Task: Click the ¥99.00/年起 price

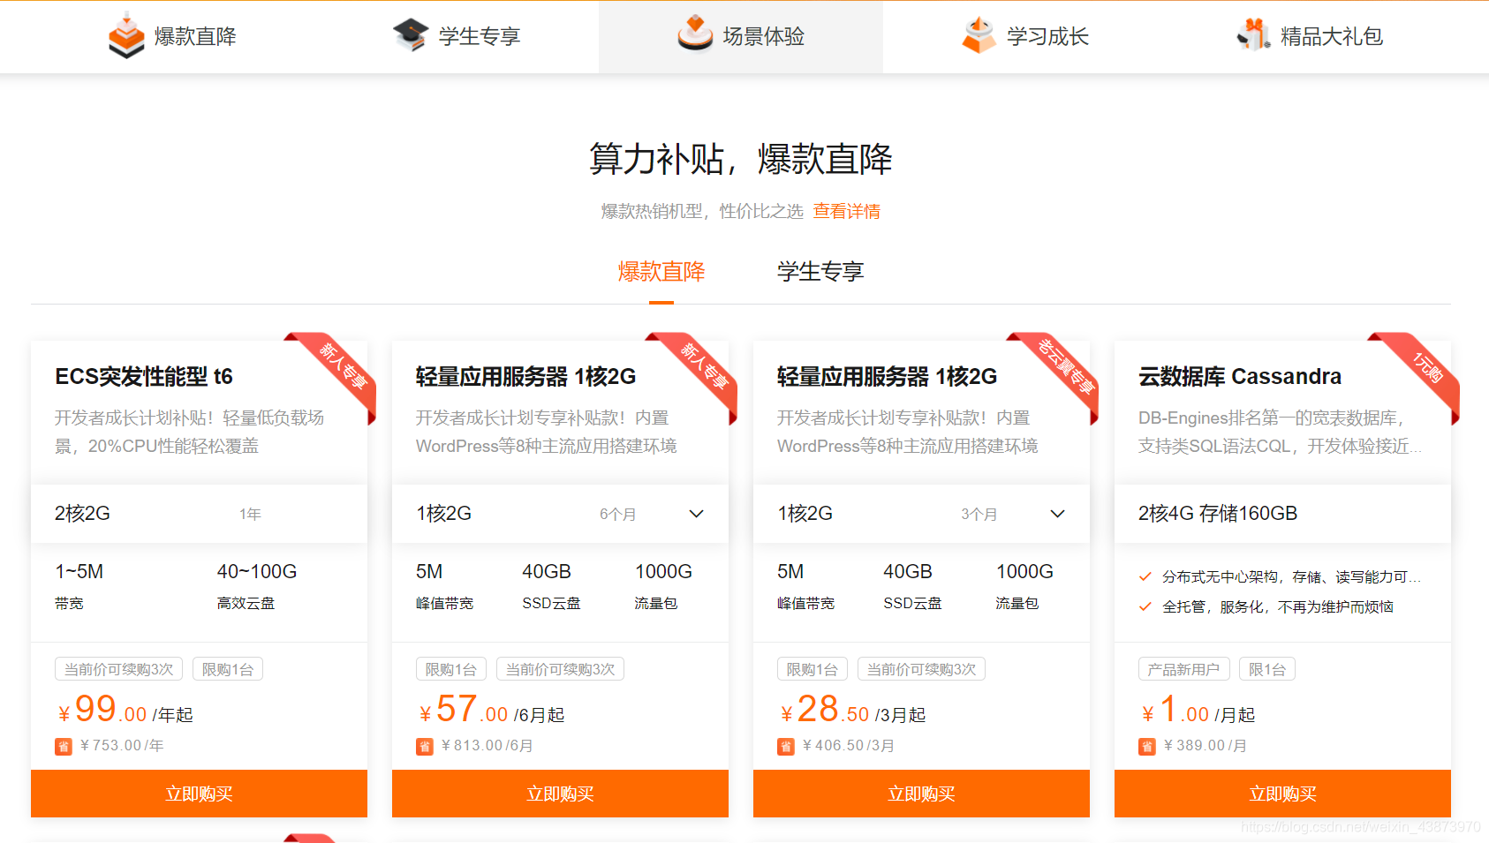Action: click(125, 711)
